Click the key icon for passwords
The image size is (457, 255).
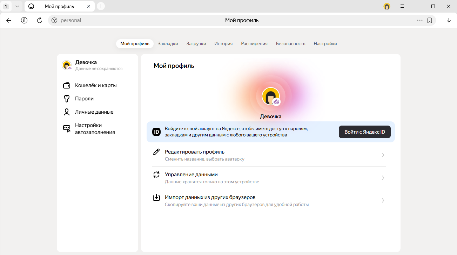[67, 99]
